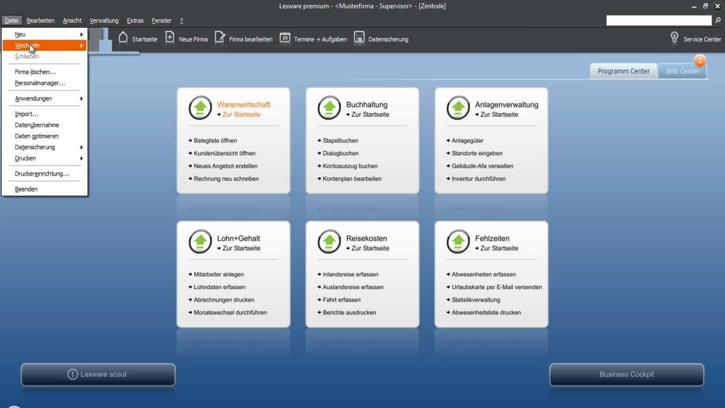
Task: Click the Fehlzeiten green arrow icon
Action: (458, 242)
